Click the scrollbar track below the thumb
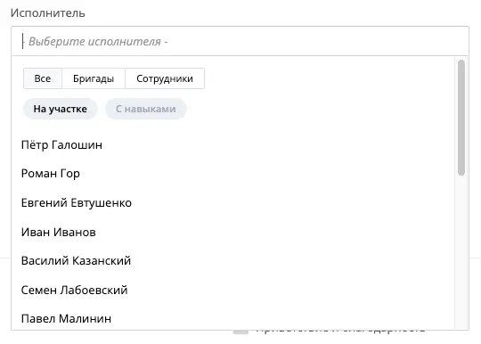 [x=461, y=251]
